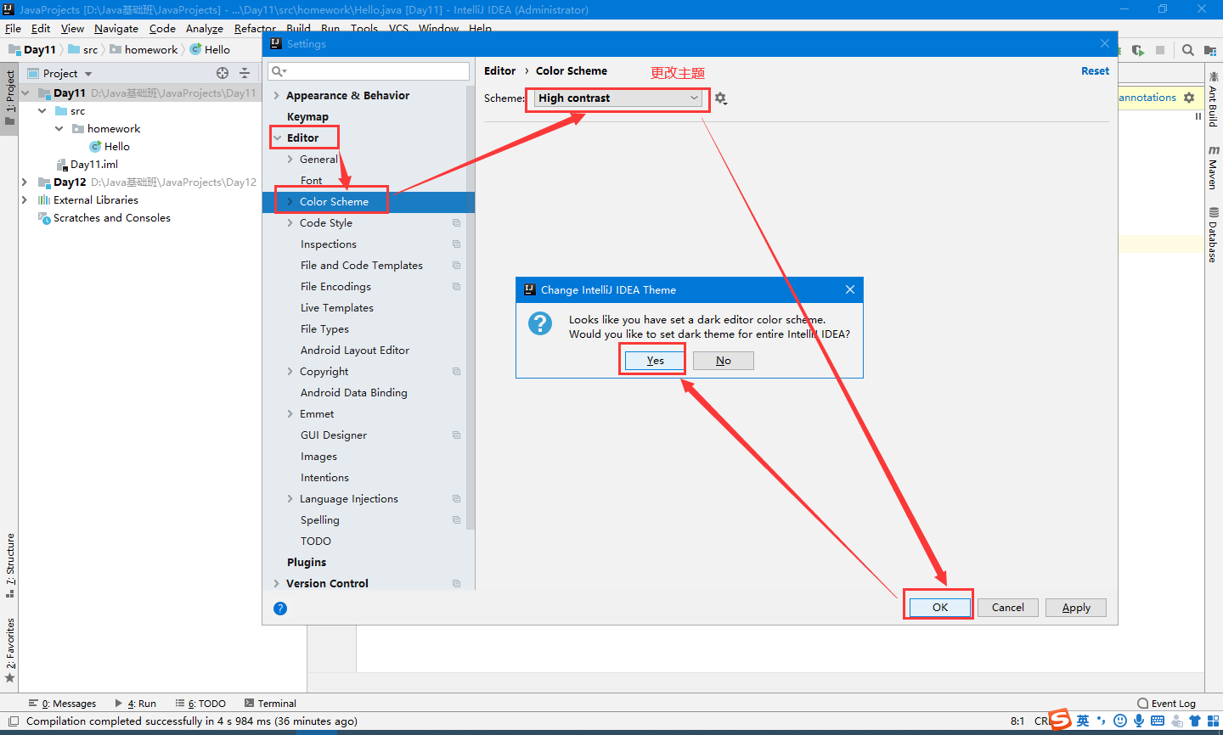Click Hello class icon in breadcrumb bar
The width and height of the screenshot is (1223, 735).
[195, 49]
